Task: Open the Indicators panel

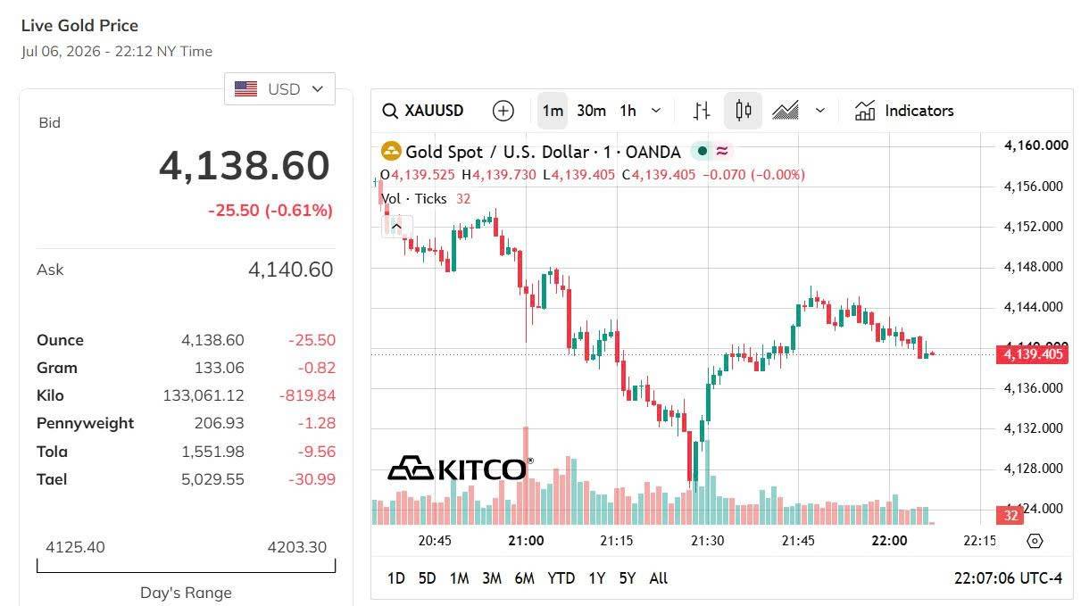Action: pyautogui.click(x=904, y=111)
